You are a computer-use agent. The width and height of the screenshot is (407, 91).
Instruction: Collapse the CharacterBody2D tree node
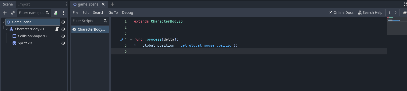tap(7, 29)
